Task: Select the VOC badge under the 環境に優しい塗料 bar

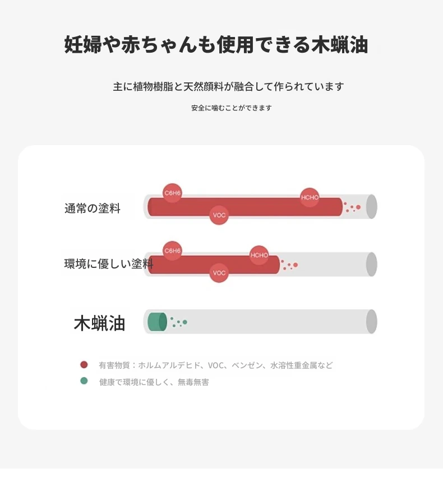Action: point(219,273)
